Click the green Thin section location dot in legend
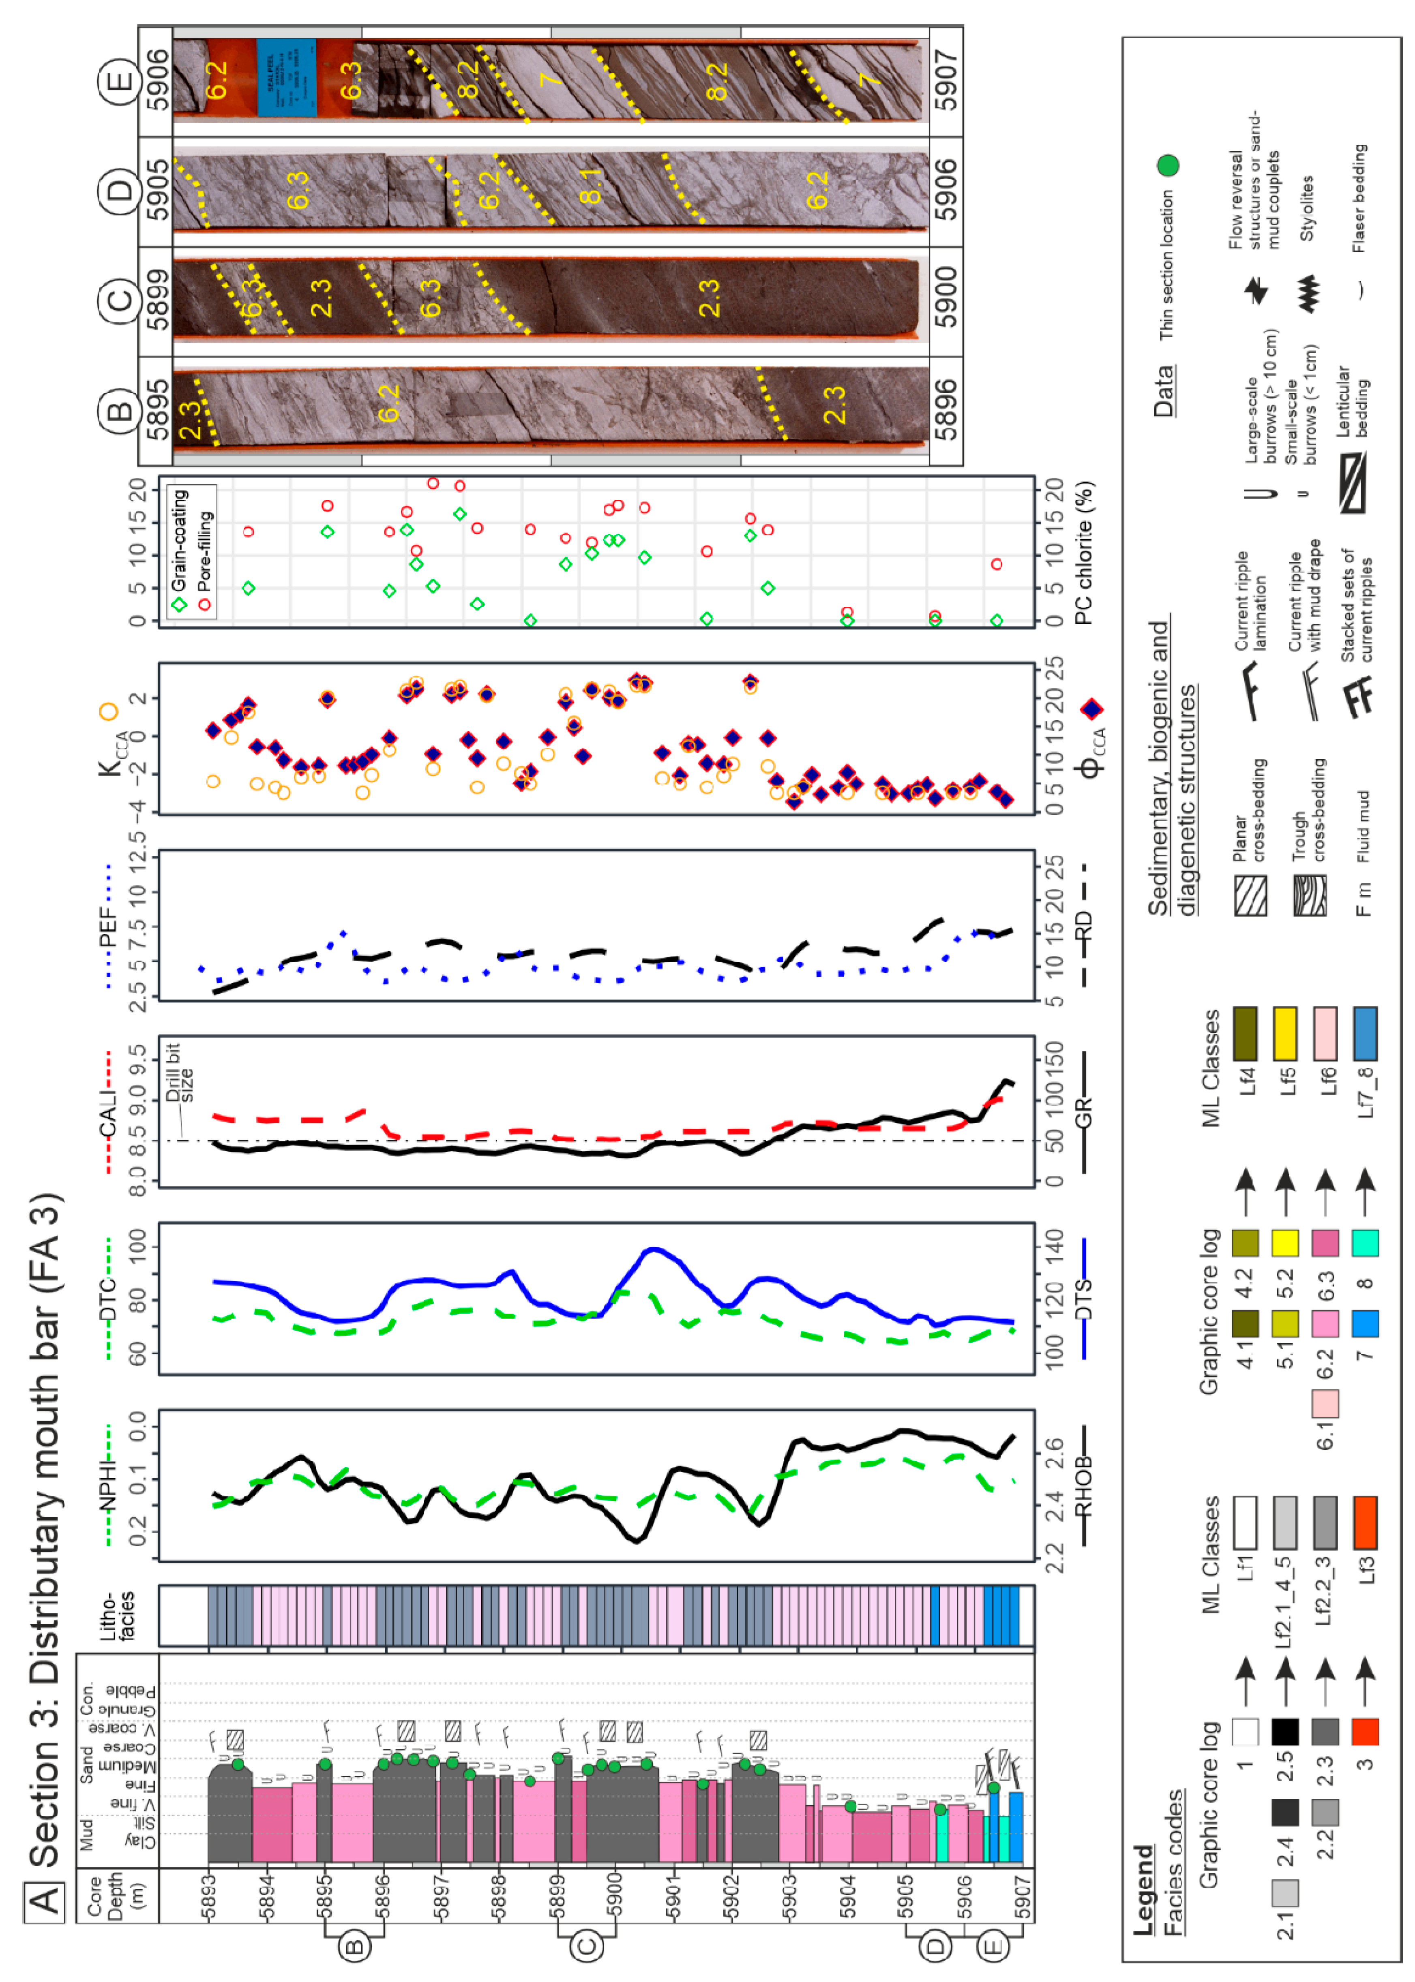1415x1982 pixels. [1168, 165]
